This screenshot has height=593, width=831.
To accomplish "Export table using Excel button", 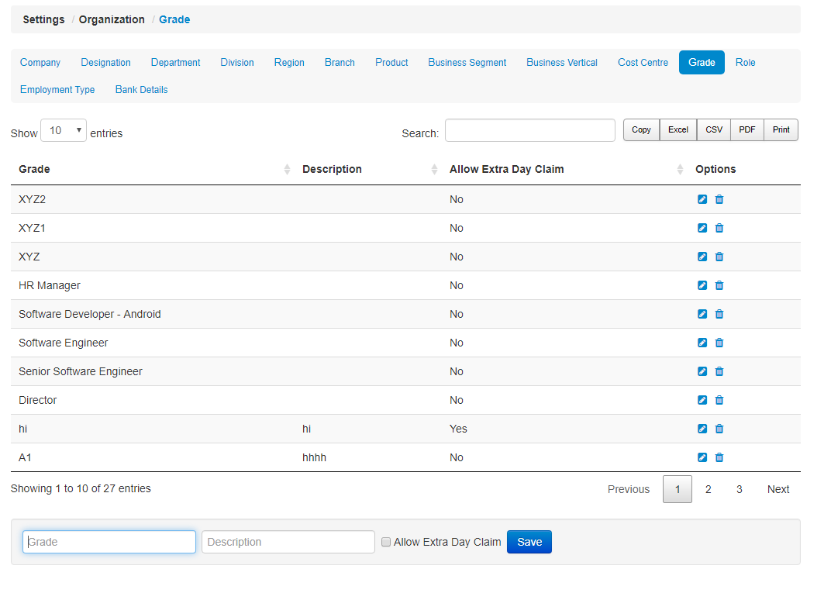I will pyautogui.click(x=678, y=130).
